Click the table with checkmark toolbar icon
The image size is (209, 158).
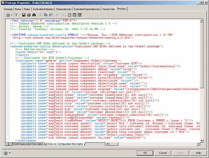[x=80, y=15]
